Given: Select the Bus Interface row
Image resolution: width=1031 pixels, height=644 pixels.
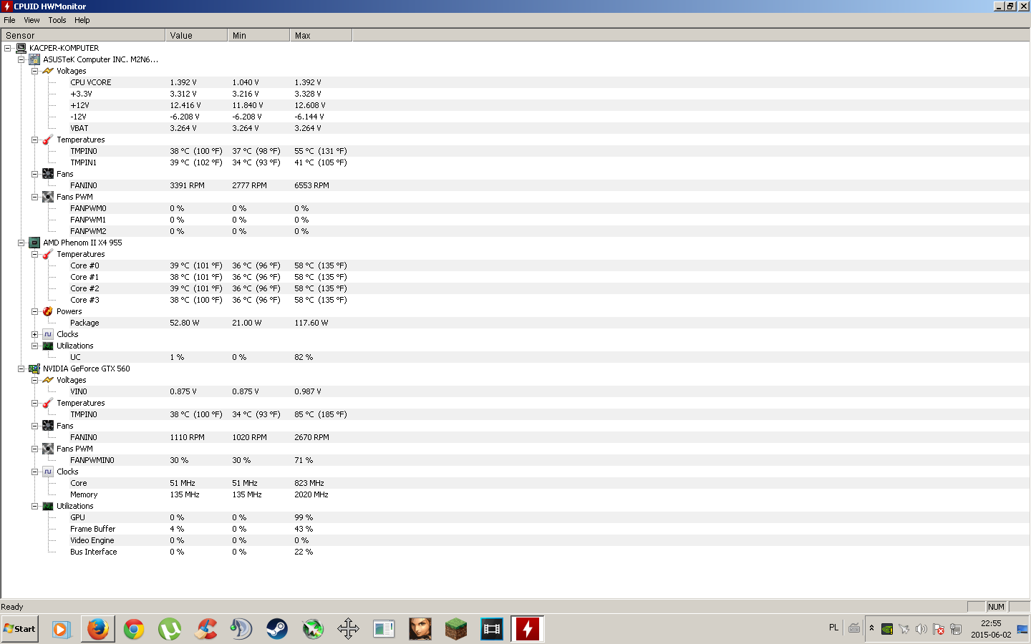Looking at the screenshot, I should 515,552.
